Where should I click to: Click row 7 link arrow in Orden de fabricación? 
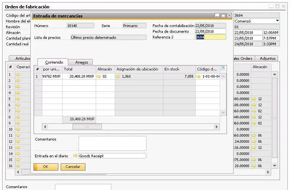pyautogui.click(x=18, y=111)
